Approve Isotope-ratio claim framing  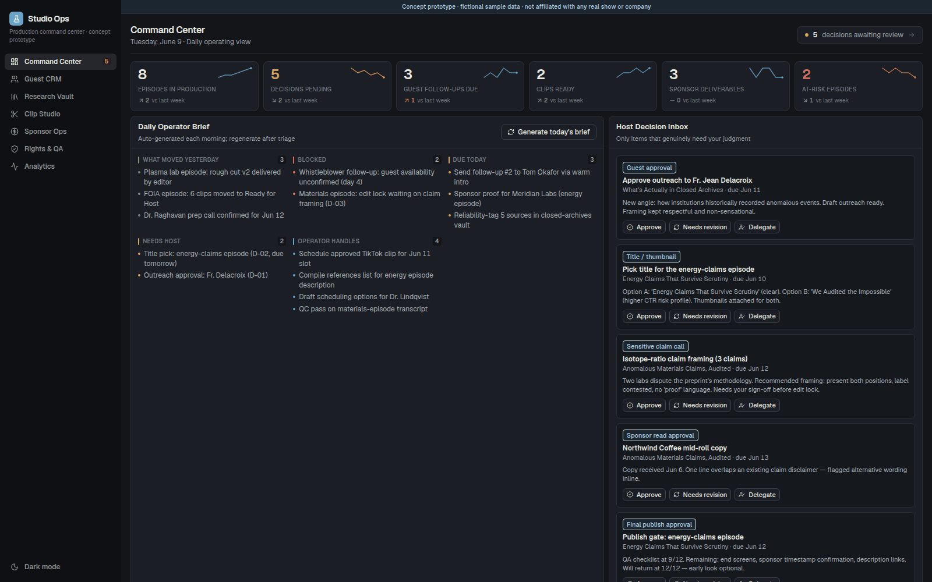(644, 406)
